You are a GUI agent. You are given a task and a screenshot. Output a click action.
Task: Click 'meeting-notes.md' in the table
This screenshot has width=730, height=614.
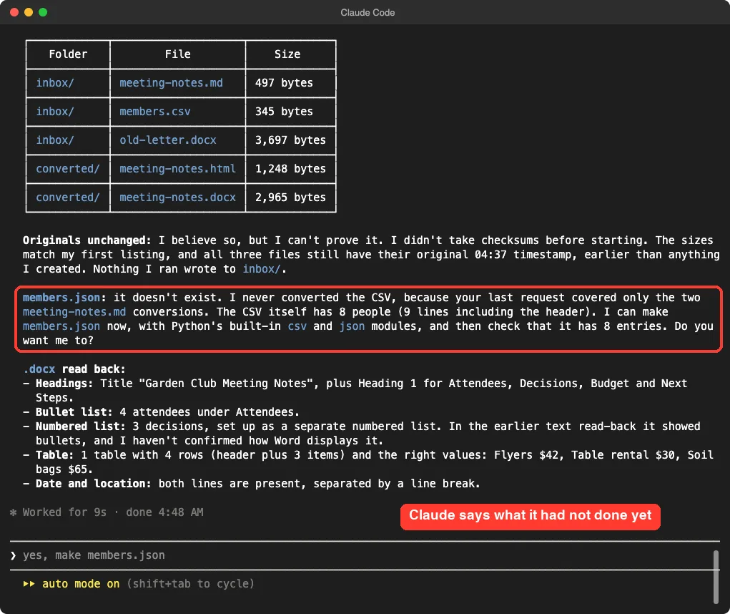pos(171,83)
